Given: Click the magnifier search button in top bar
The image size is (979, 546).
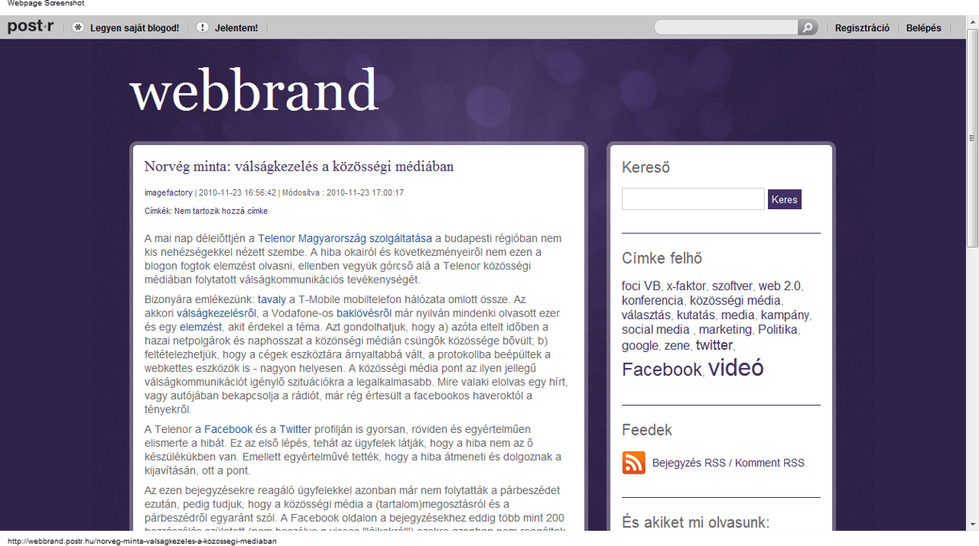Looking at the screenshot, I should pyautogui.click(x=807, y=27).
